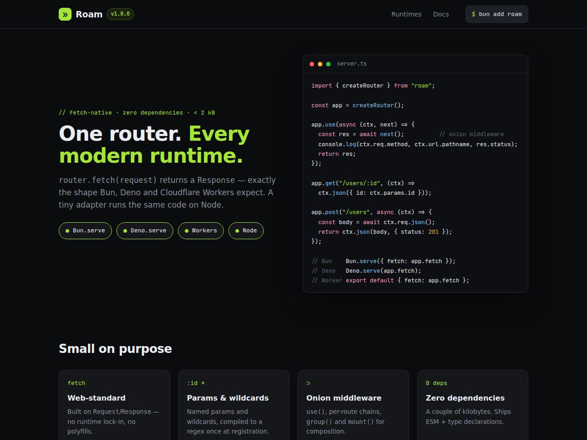
Task: Select the Workers runtime pill
Action: [201, 231]
